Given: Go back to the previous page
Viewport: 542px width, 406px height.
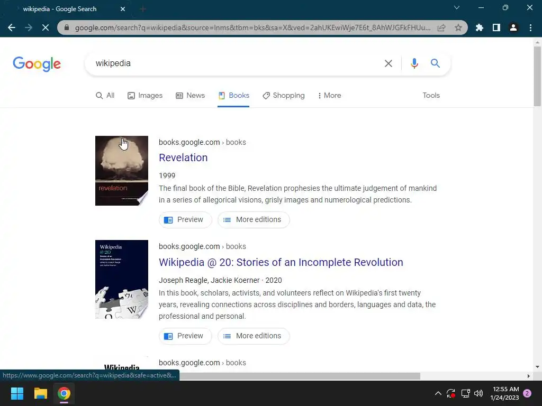Looking at the screenshot, I should pos(12,27).
